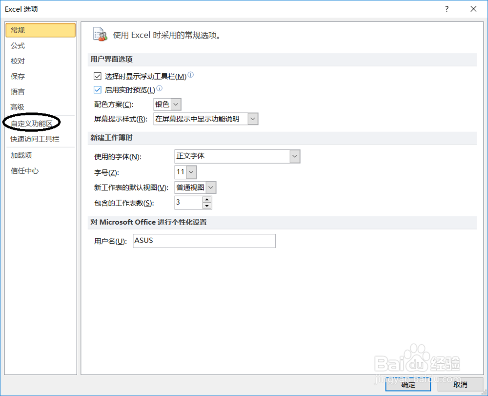Click the help question mark icon
The width and height of the screenshot is (488, 396).
pos(447,9)
